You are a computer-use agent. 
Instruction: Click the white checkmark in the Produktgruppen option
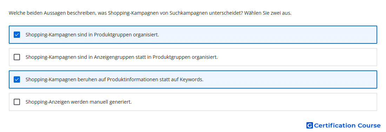click(x=17, y=35)
